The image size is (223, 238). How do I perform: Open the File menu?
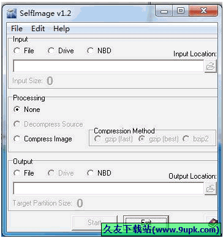[17, 29]
